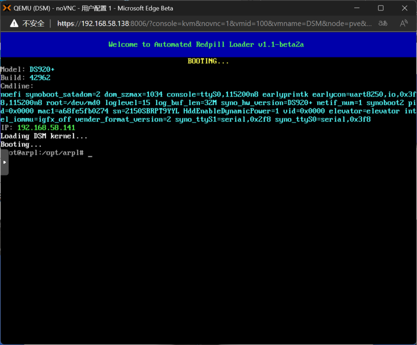The height and width of the screenshot is (345, 417).
Task: Open the translate page icon
Action: 383,23
